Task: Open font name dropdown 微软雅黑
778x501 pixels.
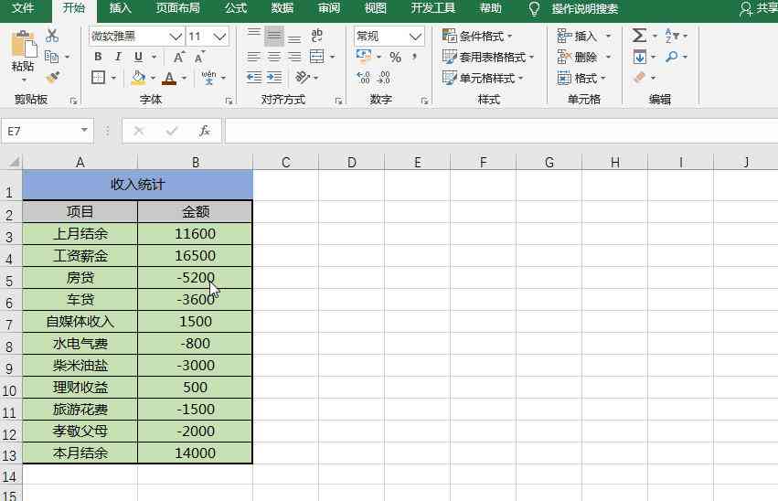Action: (176, 37)
